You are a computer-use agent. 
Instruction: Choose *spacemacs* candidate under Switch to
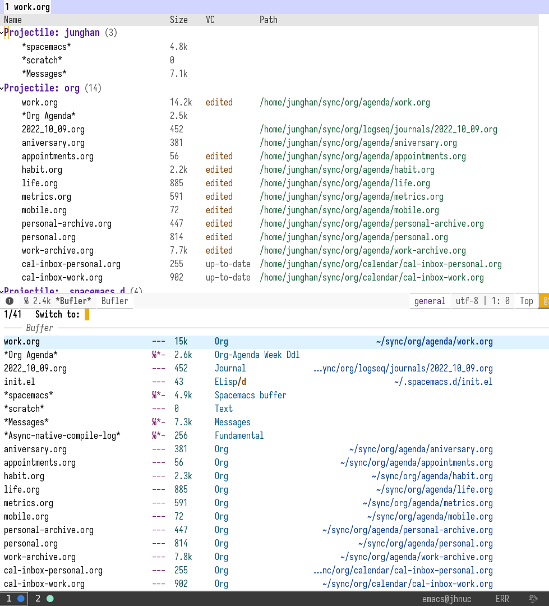pyautogui.click(x=274, y=396)
